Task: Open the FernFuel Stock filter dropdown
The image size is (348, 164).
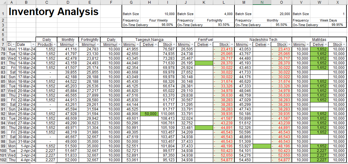Action: (x=232, y=45)
